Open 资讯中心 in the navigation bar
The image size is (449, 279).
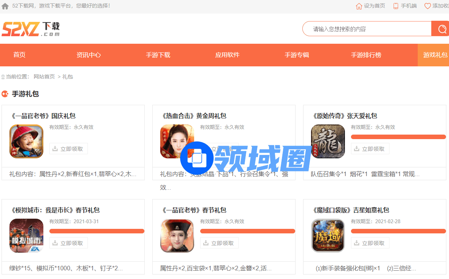pos(89,55)
